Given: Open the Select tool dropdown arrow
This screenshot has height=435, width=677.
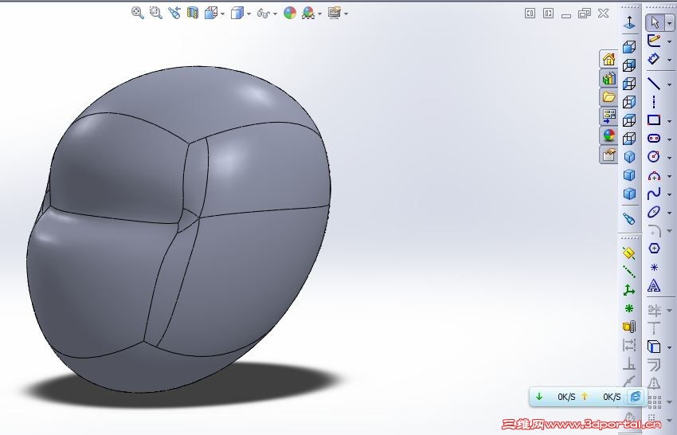Looking at the screenshot, I should click(670, 23).
